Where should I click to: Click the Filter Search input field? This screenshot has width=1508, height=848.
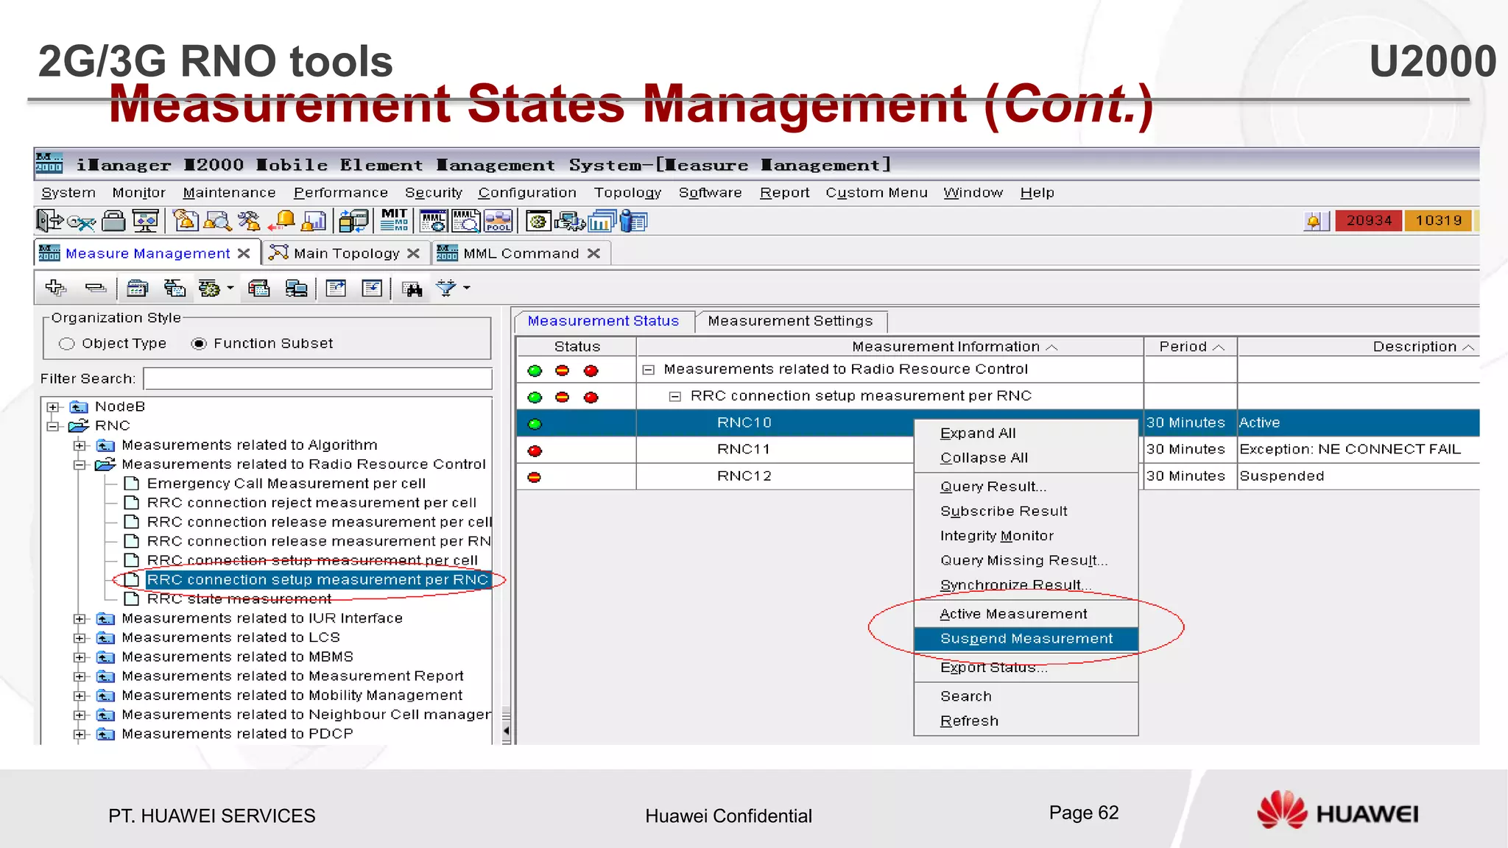coord(317,378)
